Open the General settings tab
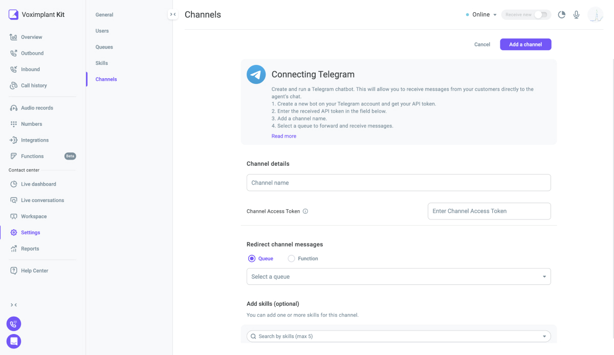 coord(104,15)
